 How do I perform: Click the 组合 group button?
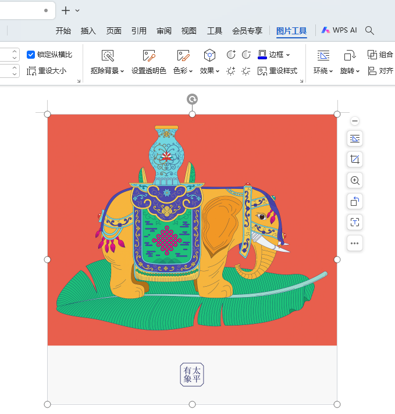point(380,55)
